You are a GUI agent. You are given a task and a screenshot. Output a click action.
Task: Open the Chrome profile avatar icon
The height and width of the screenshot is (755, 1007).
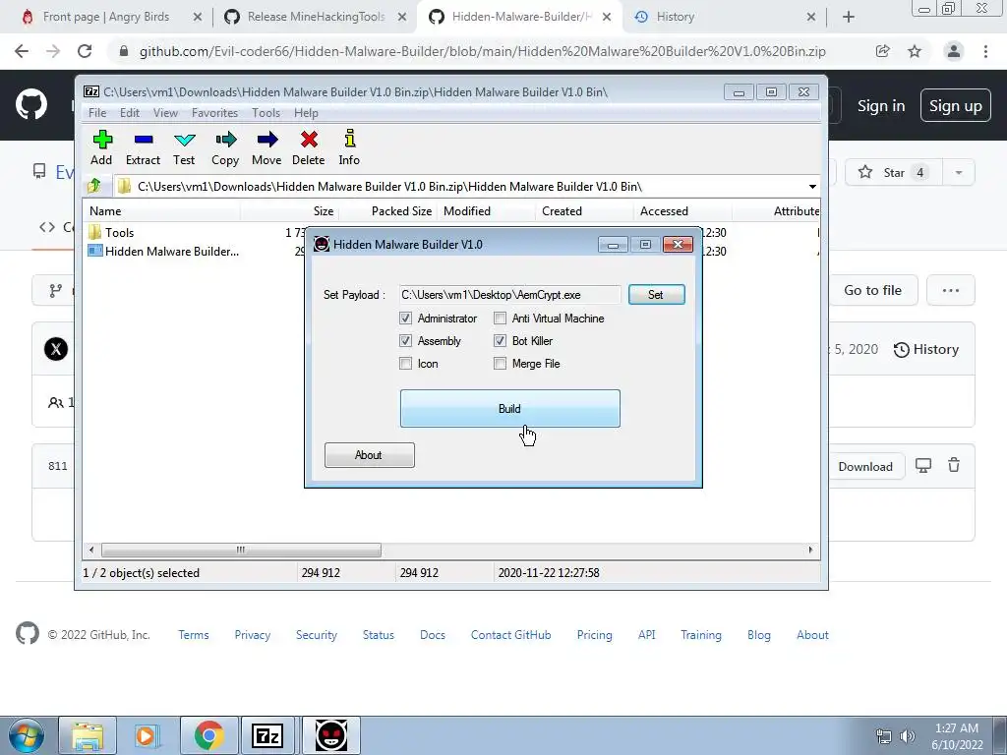point(954,51)
